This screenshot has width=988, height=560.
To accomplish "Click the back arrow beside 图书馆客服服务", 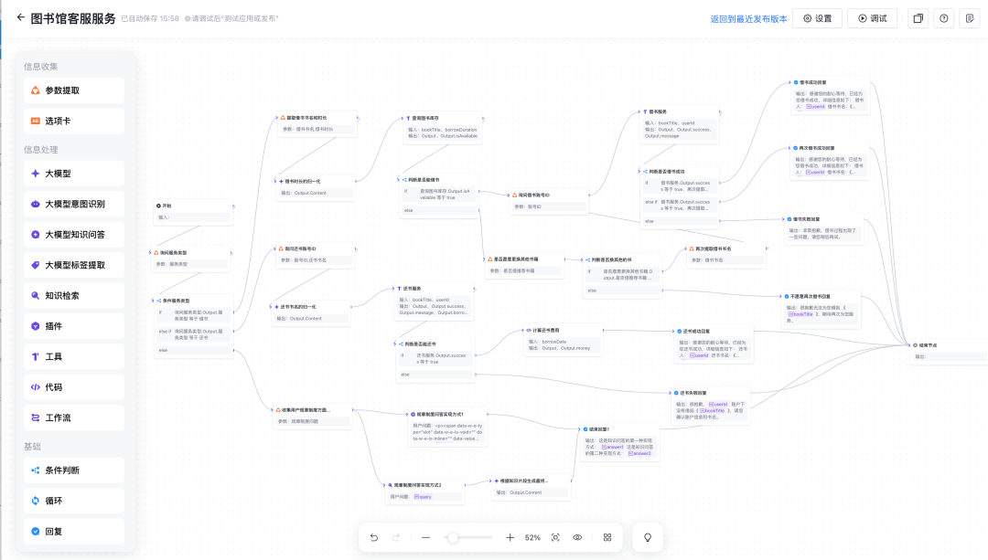I will tap(20, 17).
